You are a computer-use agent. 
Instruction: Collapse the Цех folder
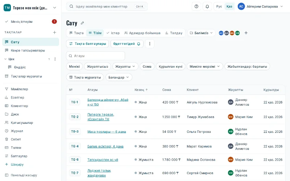[x=5, y=59]
